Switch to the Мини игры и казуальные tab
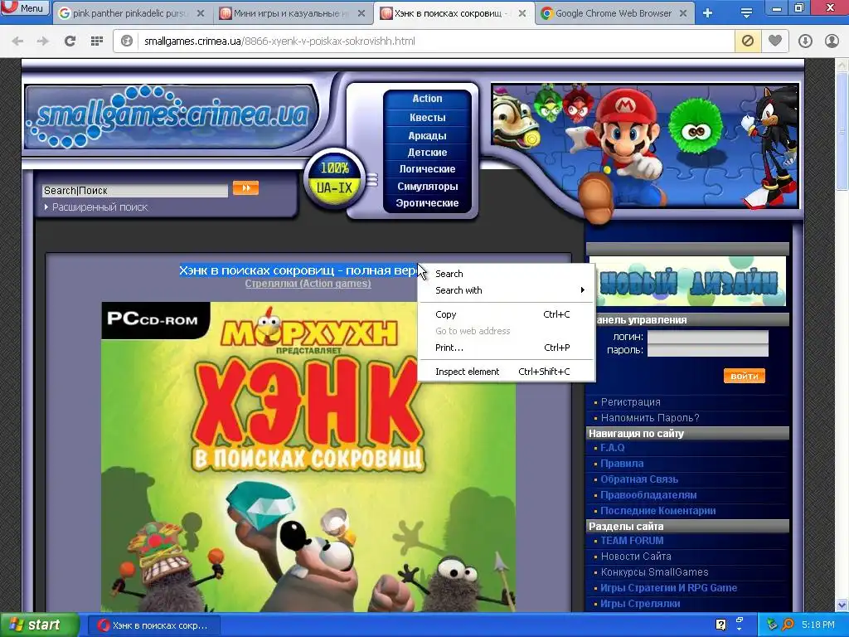849x637 pixels. click(293, 13)
